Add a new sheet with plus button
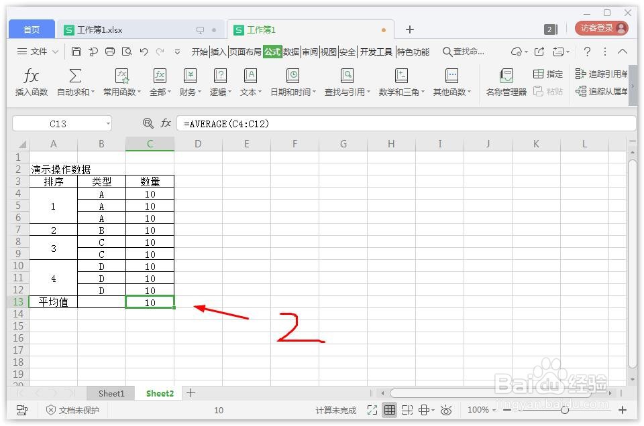The width and height of the screenshot is (644, 426). point(191,393)
